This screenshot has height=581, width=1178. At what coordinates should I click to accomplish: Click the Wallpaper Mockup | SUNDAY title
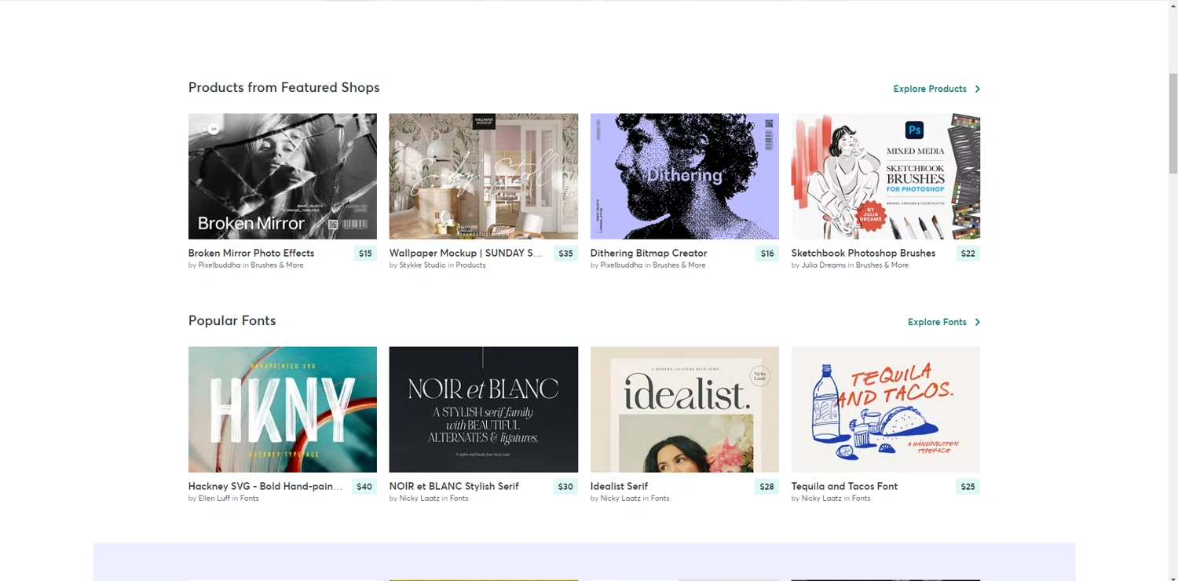pos(466,253)
